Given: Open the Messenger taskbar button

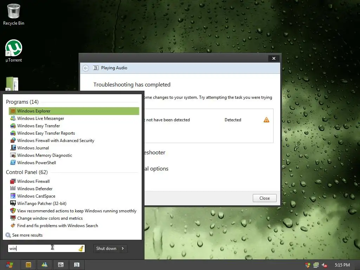Looking at the screenshot, I should pos(45,265).
